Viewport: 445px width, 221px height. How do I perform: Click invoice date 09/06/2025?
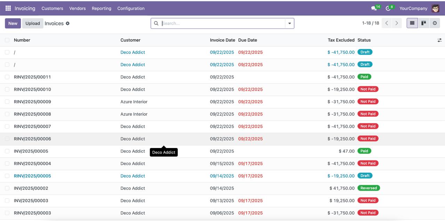coord(222,213)
